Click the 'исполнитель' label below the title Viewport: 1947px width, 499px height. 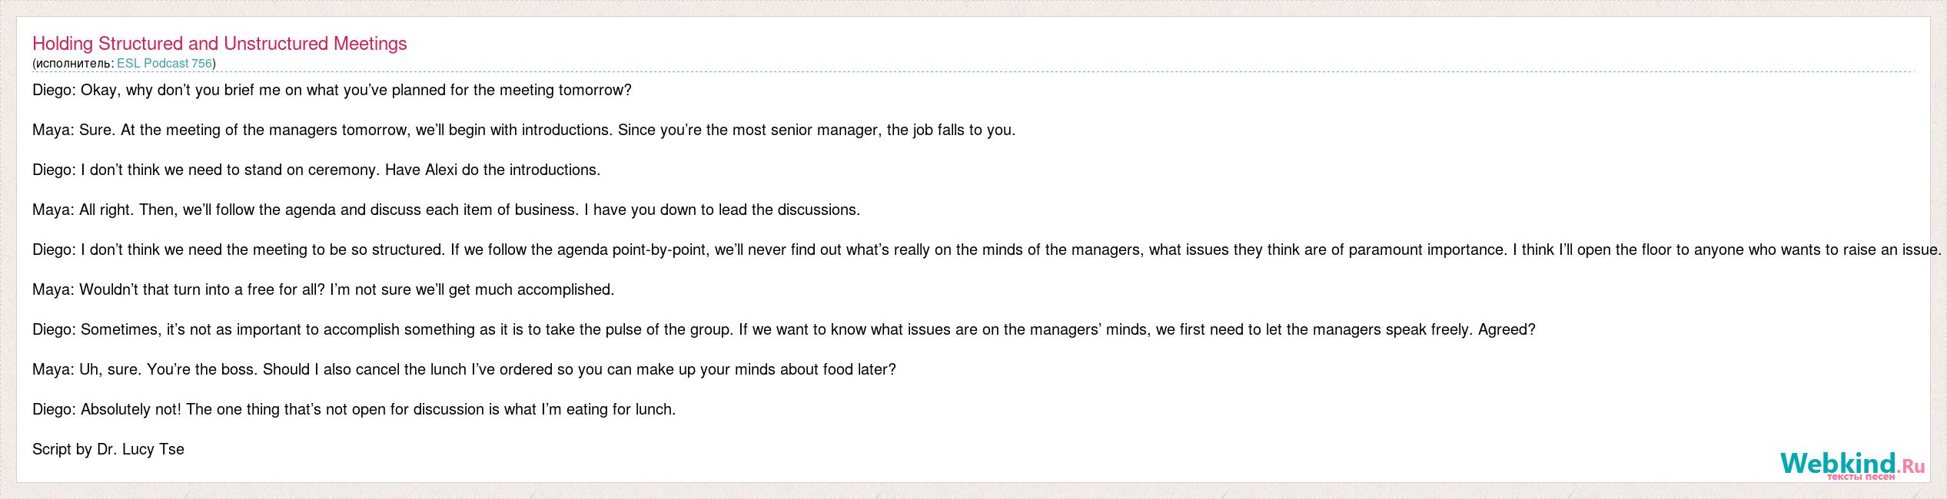point(74,64)
